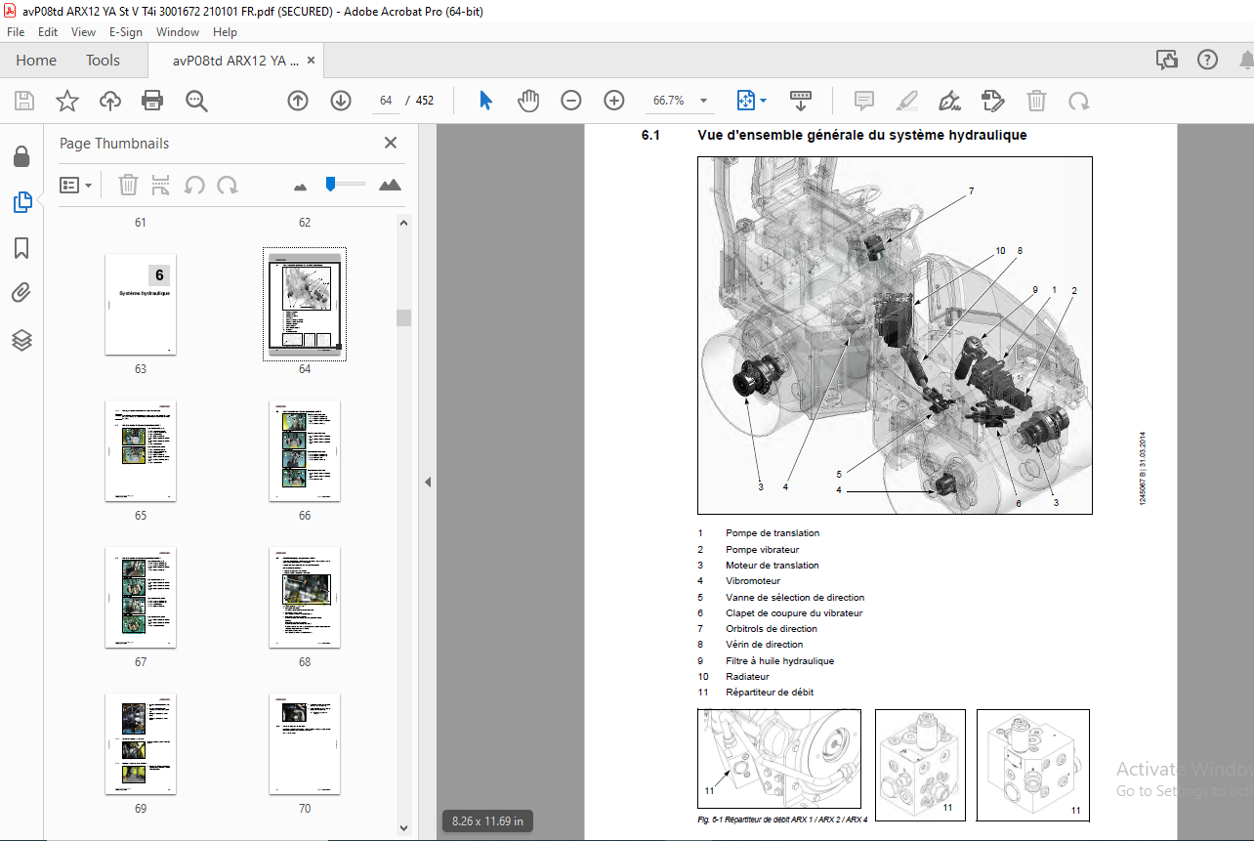Open the share or chat icon at the top right

1167,60
